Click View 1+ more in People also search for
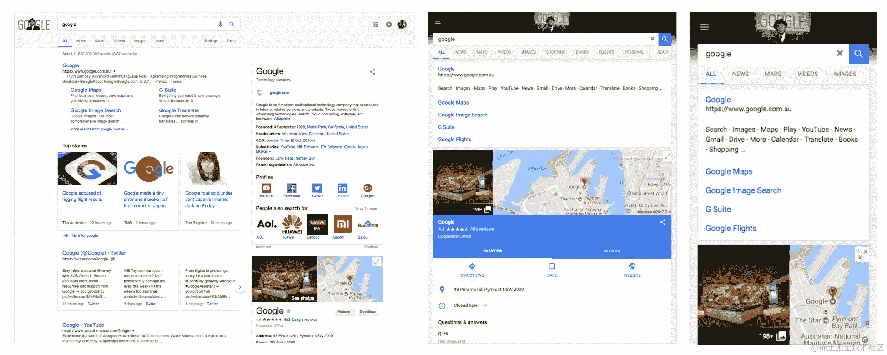887x355 pixels. [x=367, y=209]
